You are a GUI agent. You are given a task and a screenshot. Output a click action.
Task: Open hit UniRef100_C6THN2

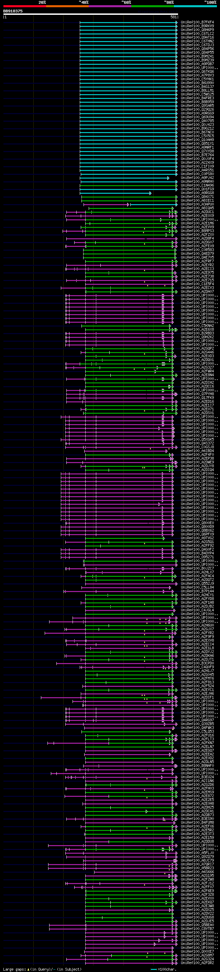coord(197,41)
